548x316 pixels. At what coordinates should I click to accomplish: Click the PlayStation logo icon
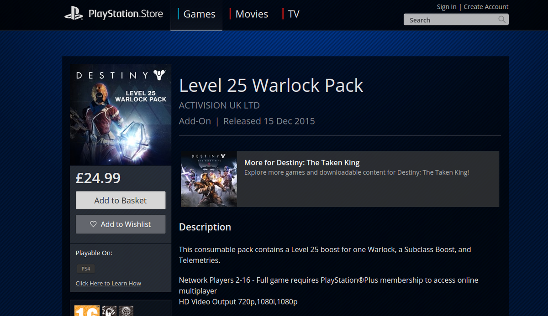74,14
